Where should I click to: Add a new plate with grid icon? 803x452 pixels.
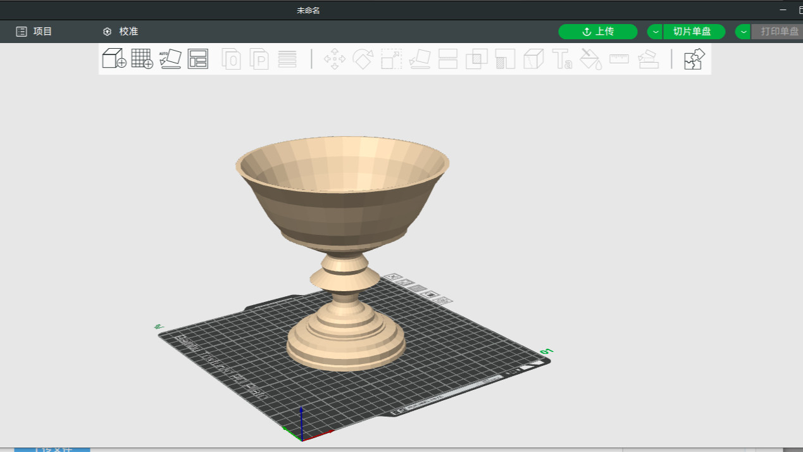click(x=142, y=59)
